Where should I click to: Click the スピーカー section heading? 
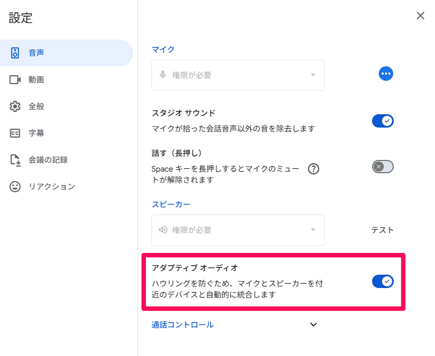pos(171,204)
